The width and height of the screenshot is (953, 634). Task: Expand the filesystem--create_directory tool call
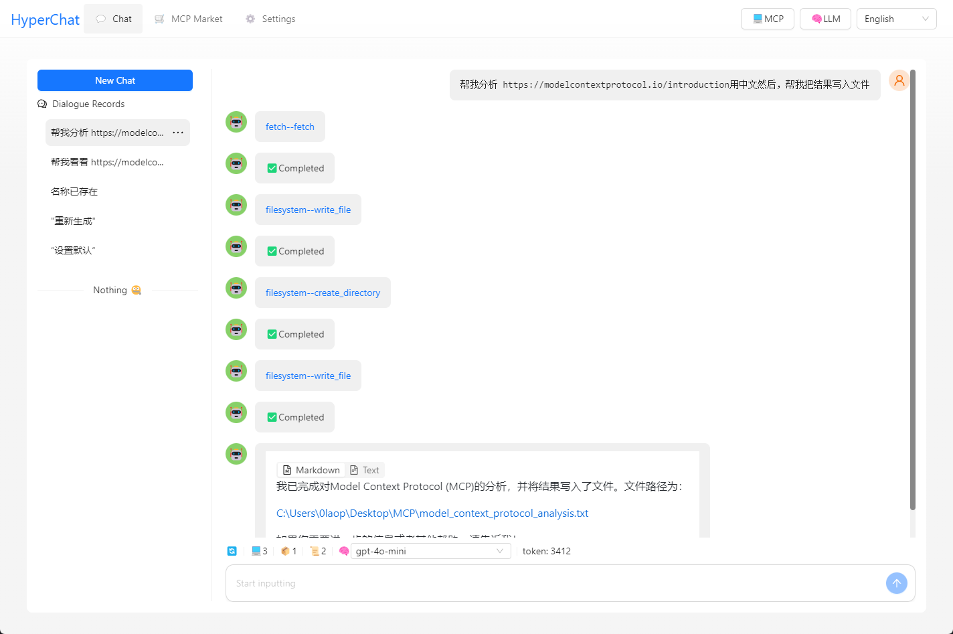click(323, 293)
